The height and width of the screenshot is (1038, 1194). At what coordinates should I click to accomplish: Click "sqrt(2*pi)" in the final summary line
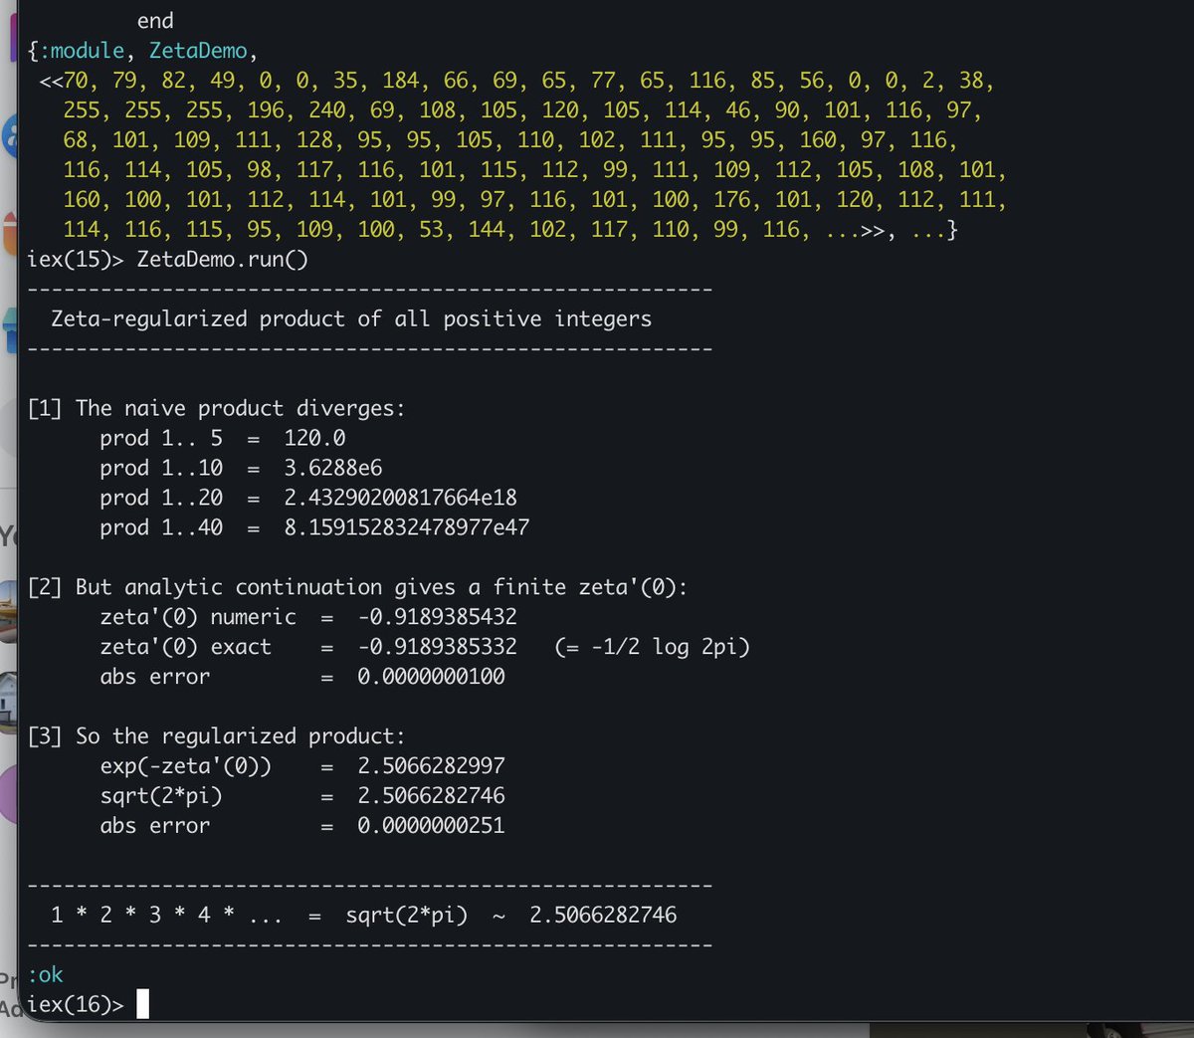(407, 915)
